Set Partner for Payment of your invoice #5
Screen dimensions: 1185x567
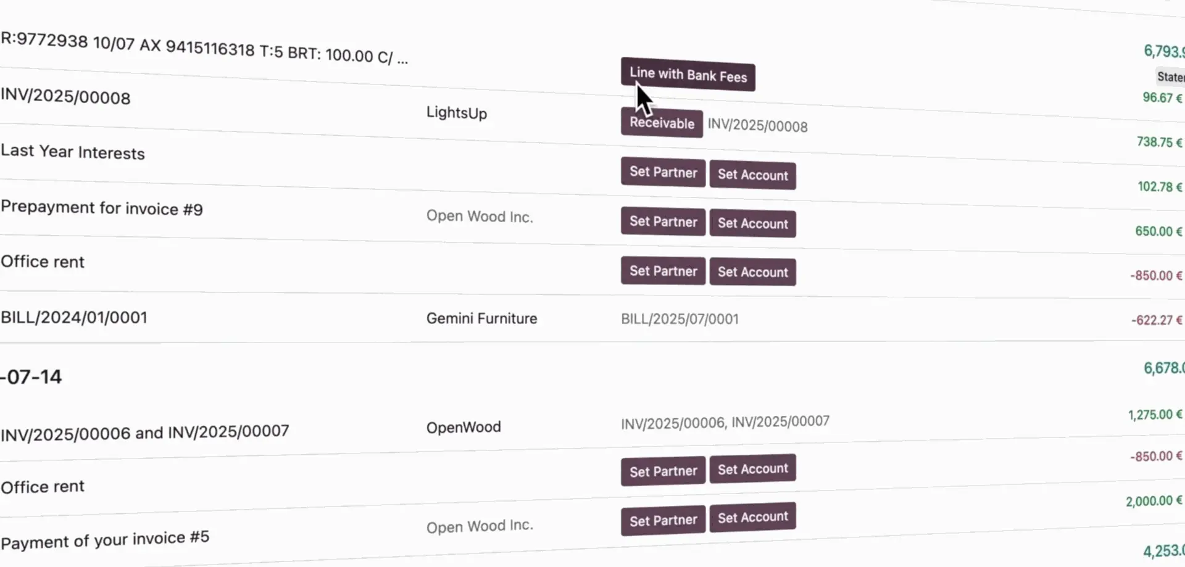[x=663, y=521]
